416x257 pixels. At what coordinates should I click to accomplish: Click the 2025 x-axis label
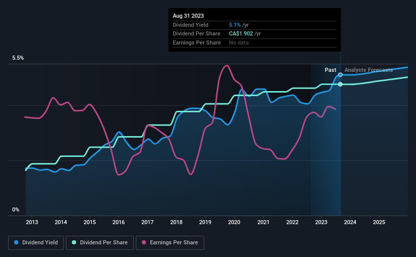click(379, 222)
